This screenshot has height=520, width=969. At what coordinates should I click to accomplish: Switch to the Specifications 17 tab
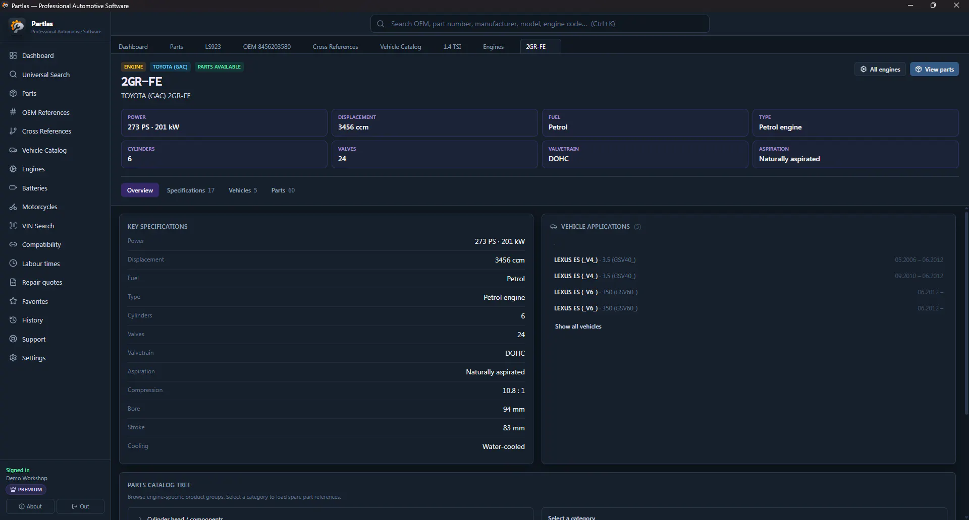[191, 190]
